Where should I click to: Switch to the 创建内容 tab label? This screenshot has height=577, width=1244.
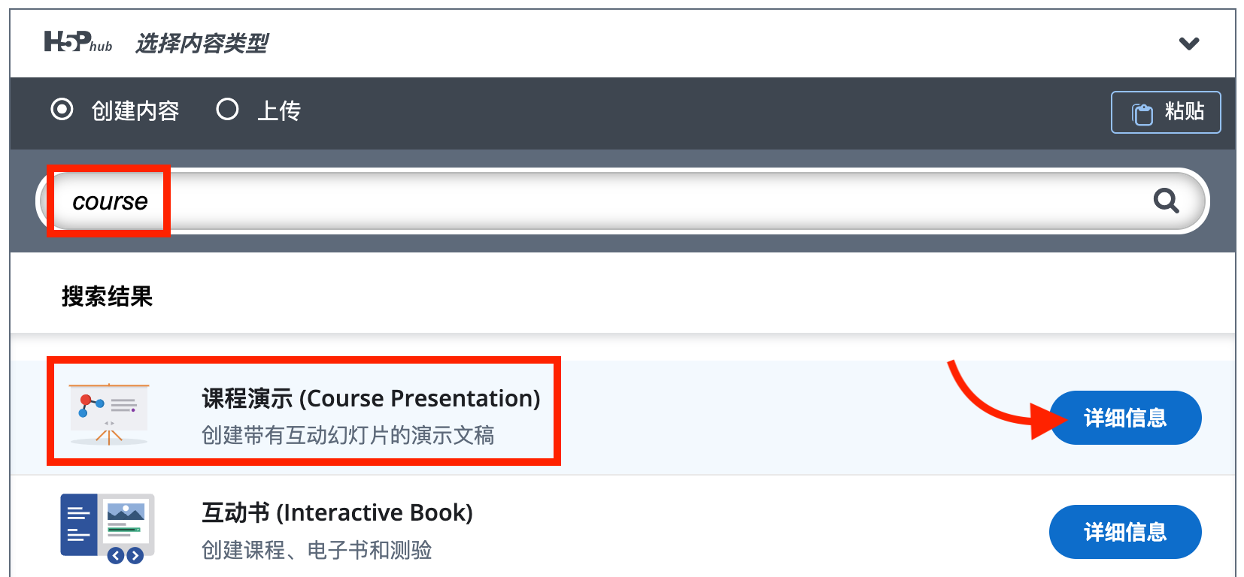(135, 111)
